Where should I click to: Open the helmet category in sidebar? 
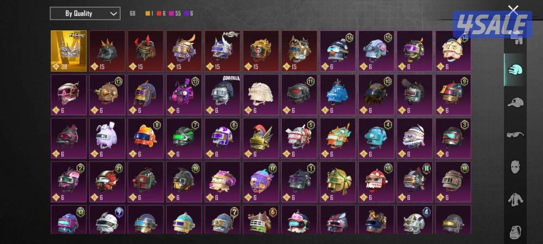(516, 70)
